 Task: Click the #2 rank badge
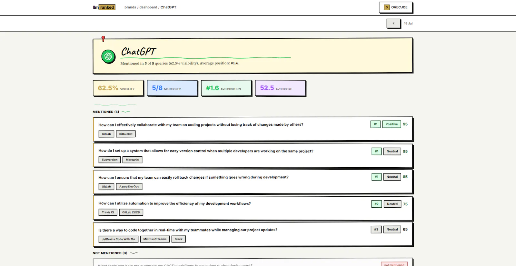coord(376,204)
